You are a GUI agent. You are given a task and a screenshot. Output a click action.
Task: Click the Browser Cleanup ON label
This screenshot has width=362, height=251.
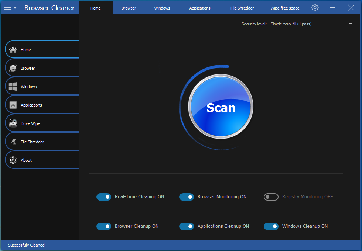point(137,226)
